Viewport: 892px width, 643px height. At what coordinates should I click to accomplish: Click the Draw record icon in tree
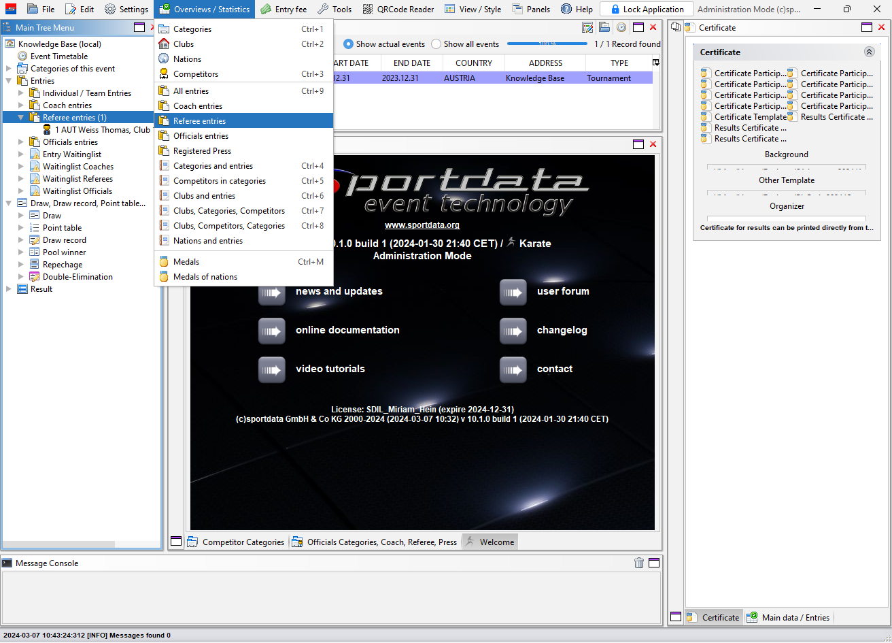(x=35, y=240)
